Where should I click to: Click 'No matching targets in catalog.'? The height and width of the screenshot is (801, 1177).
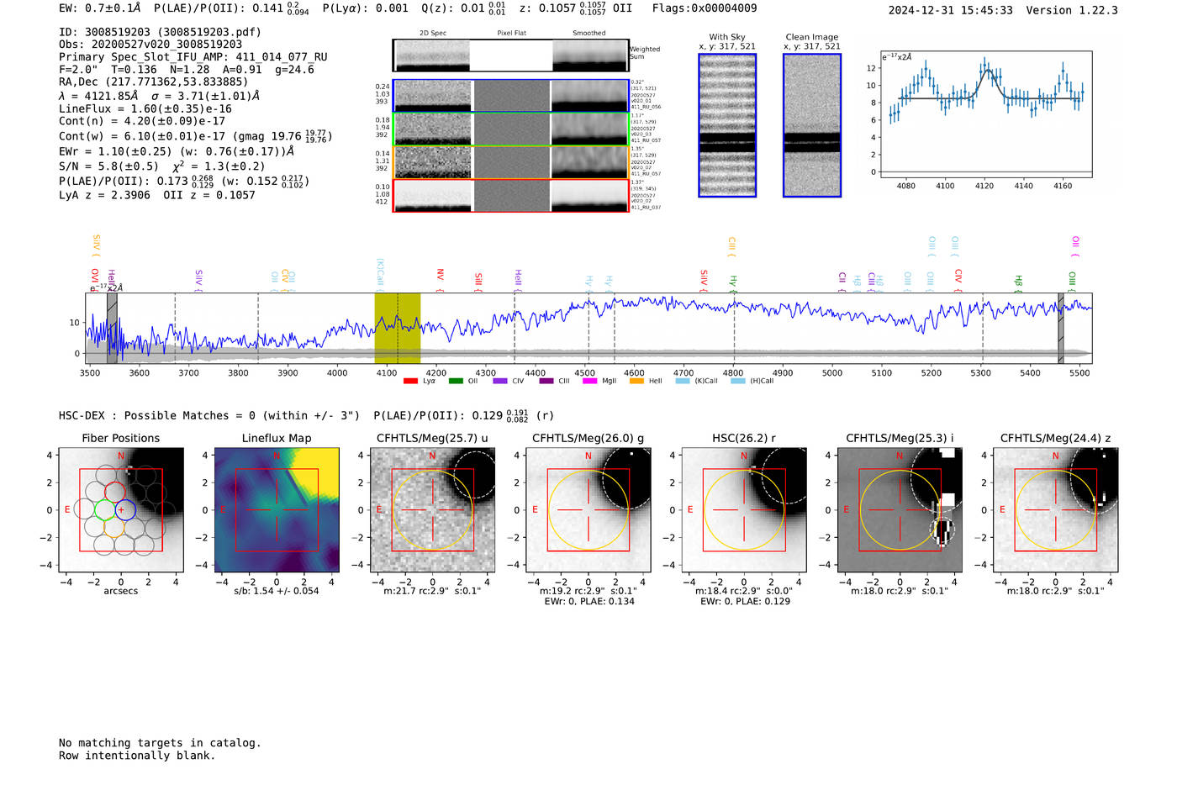[160, 743]
